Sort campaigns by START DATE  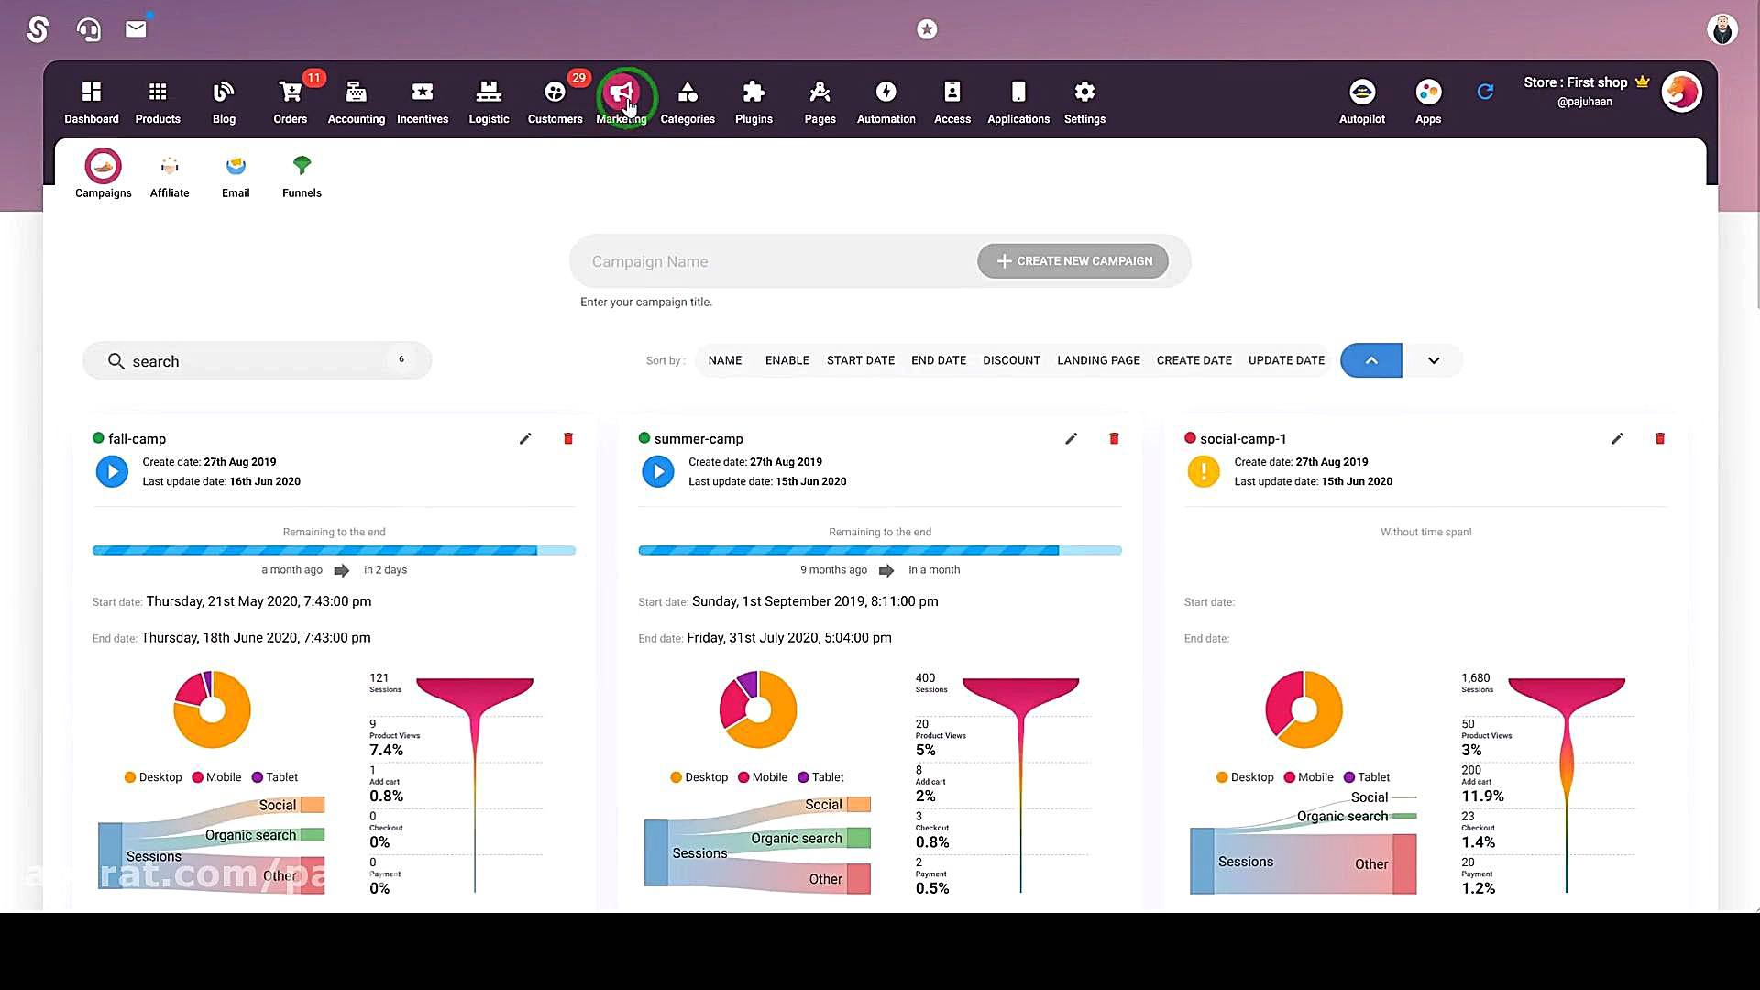(860, 360)
